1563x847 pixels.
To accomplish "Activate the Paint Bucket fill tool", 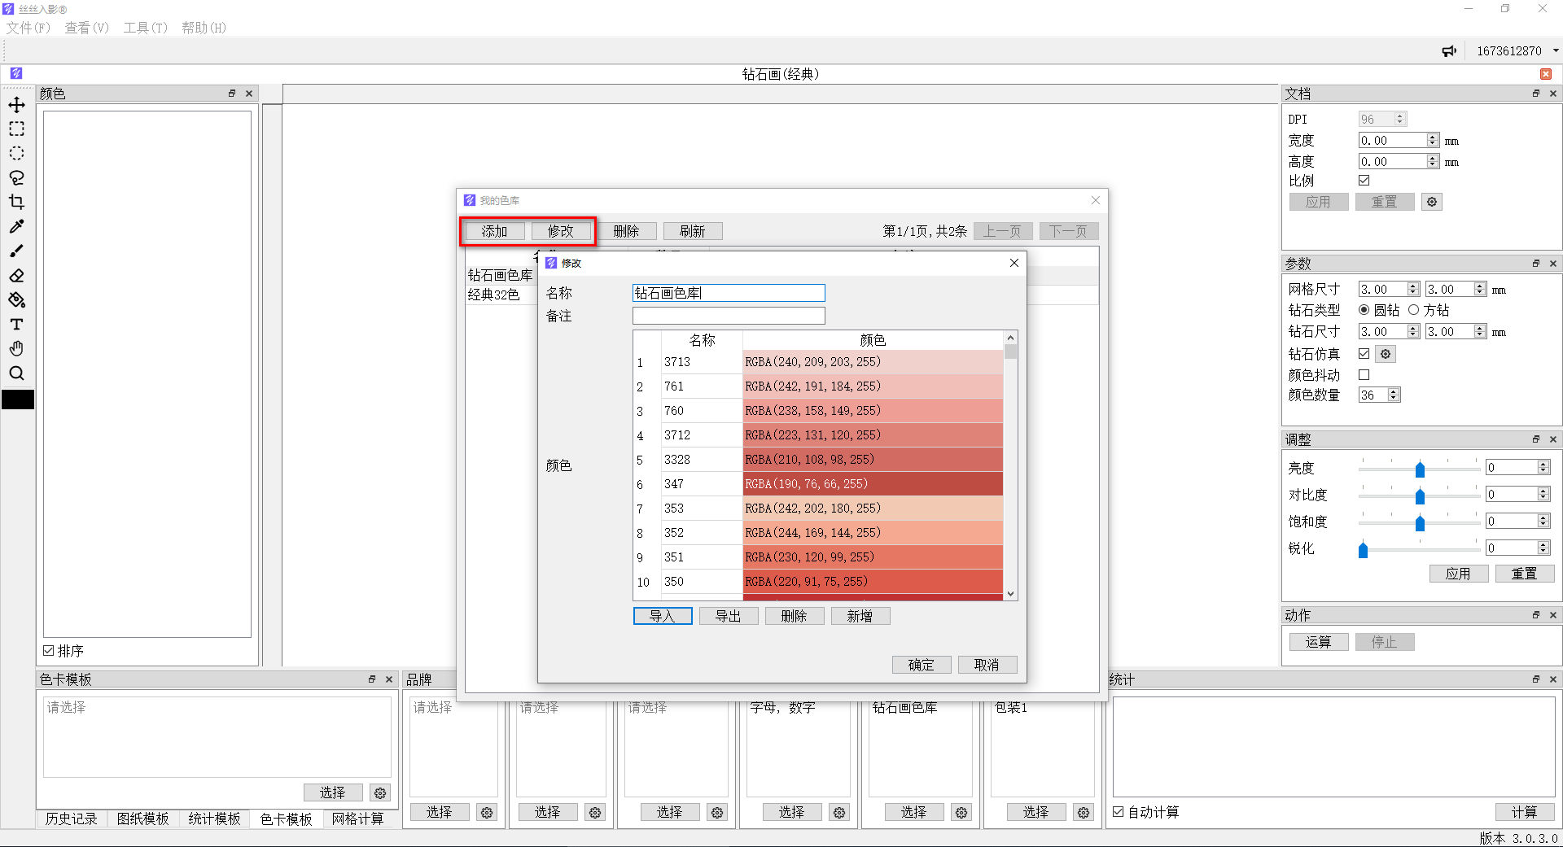I will 16,300.
